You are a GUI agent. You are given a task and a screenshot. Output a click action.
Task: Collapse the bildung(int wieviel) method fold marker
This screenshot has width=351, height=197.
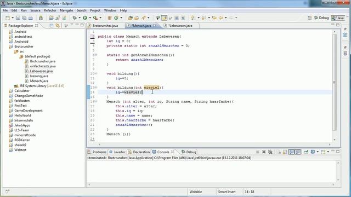(96, 88)
